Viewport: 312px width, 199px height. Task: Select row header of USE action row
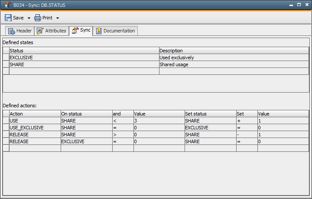pyautogui.click(x=6, y=121)
